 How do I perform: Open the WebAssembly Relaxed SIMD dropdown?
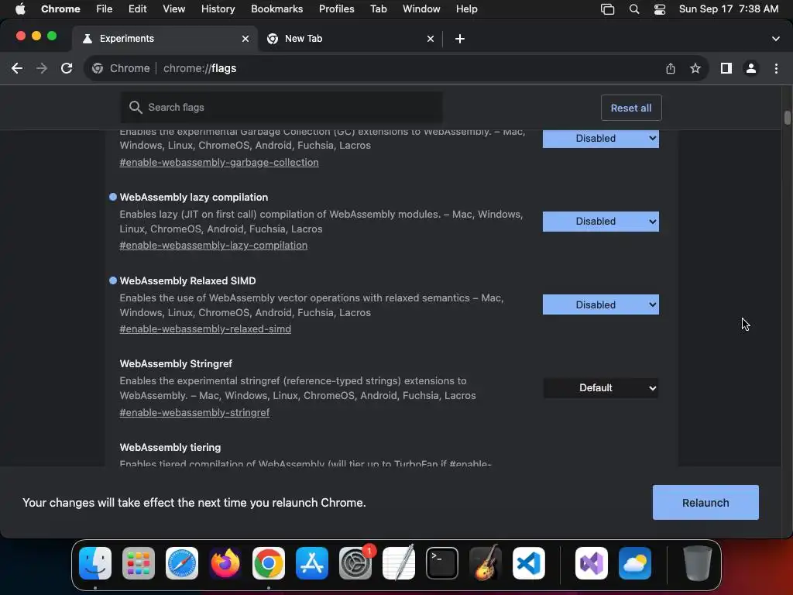pos(601,304)
